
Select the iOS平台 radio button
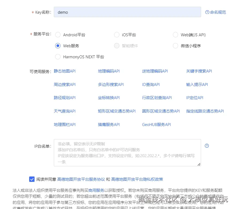[117, 35]
